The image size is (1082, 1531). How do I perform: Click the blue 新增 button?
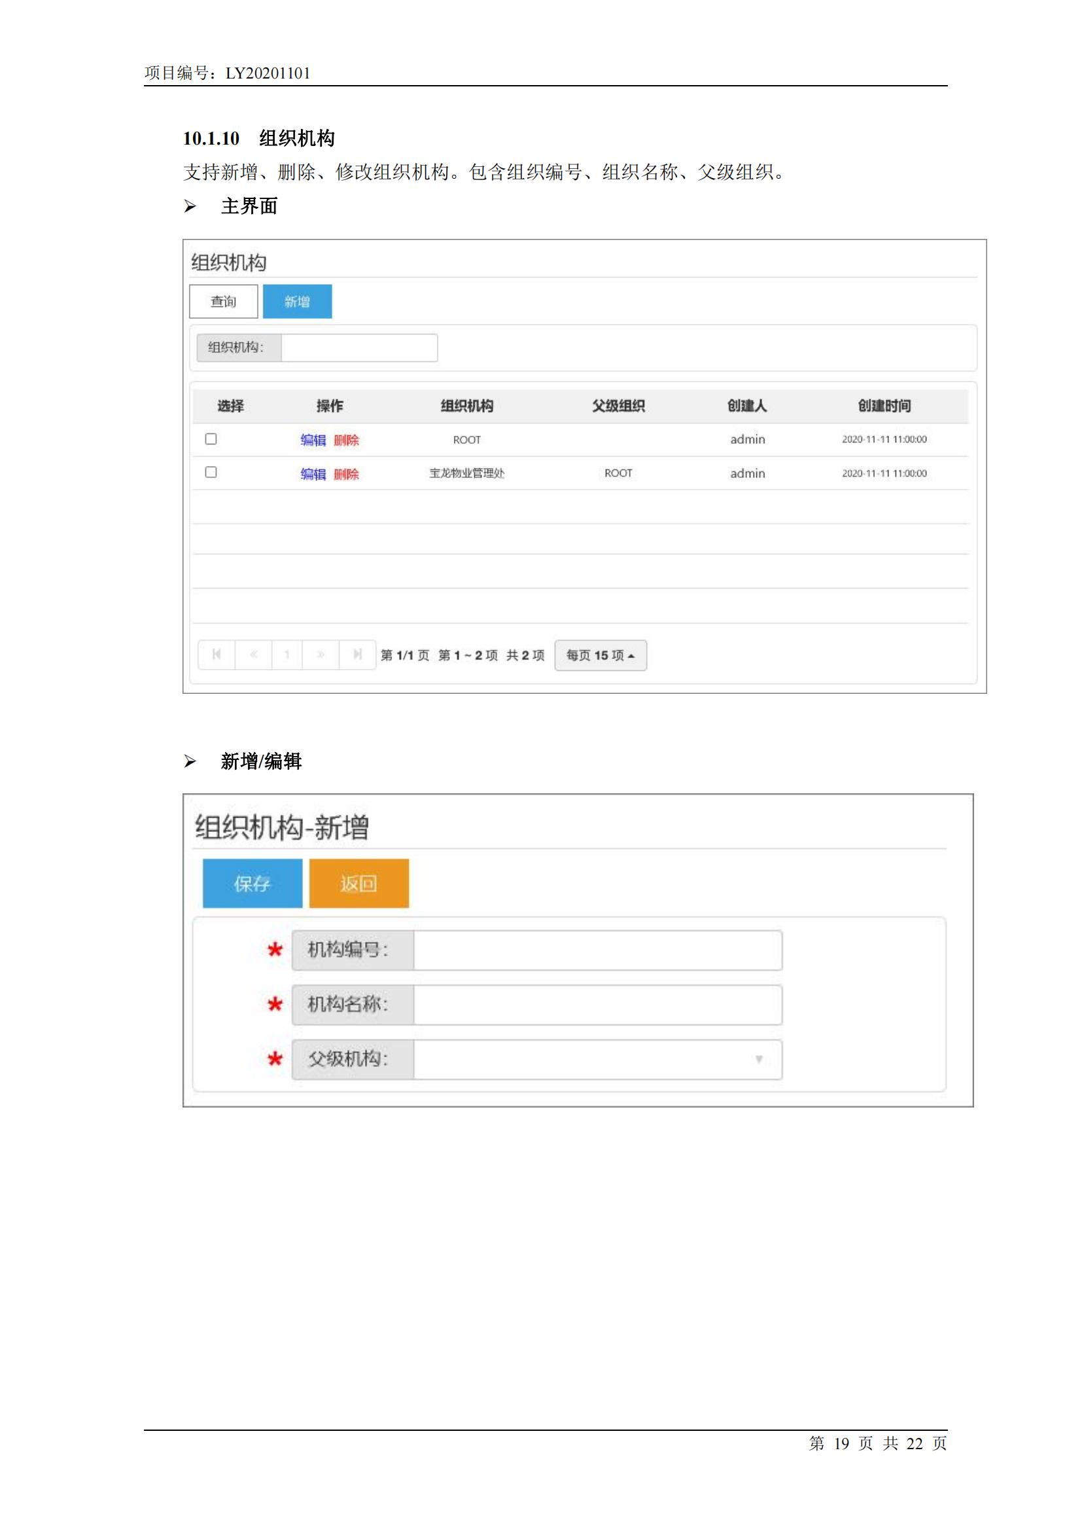pyautogui.click(x=297, y=301)
